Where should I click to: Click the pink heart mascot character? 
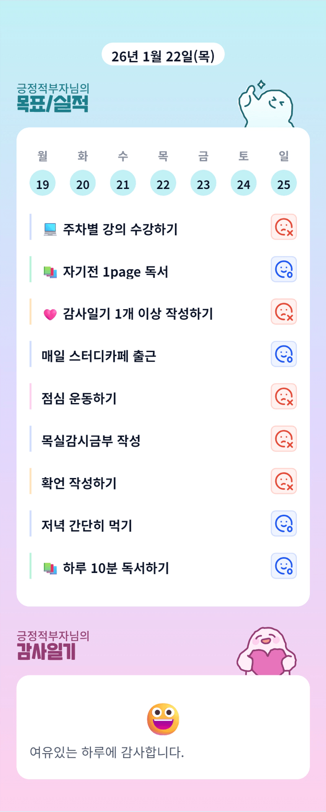point(266,651)
